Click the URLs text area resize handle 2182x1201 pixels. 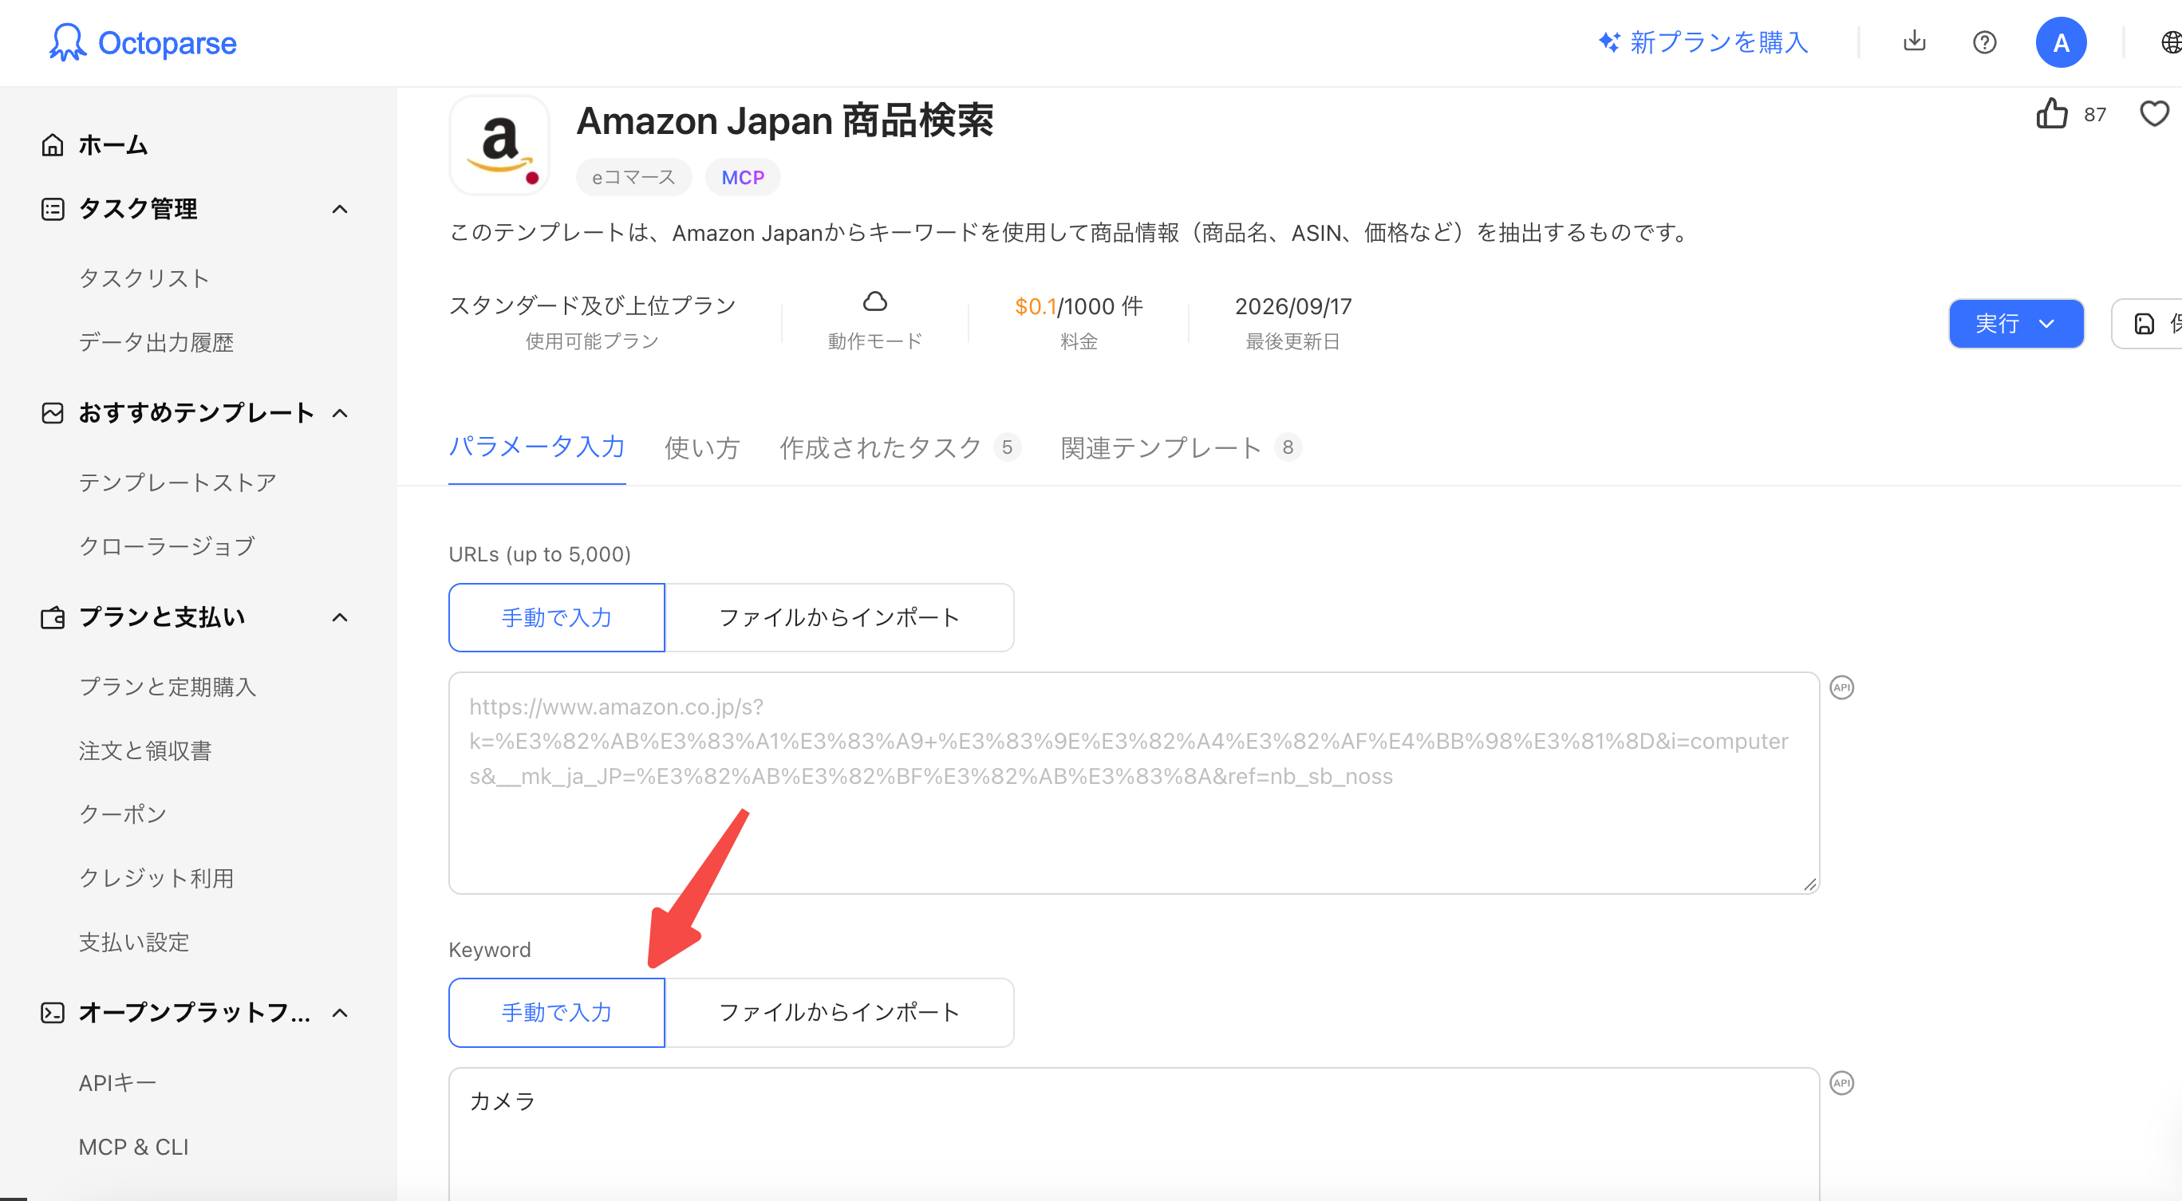coord(1809,884)
